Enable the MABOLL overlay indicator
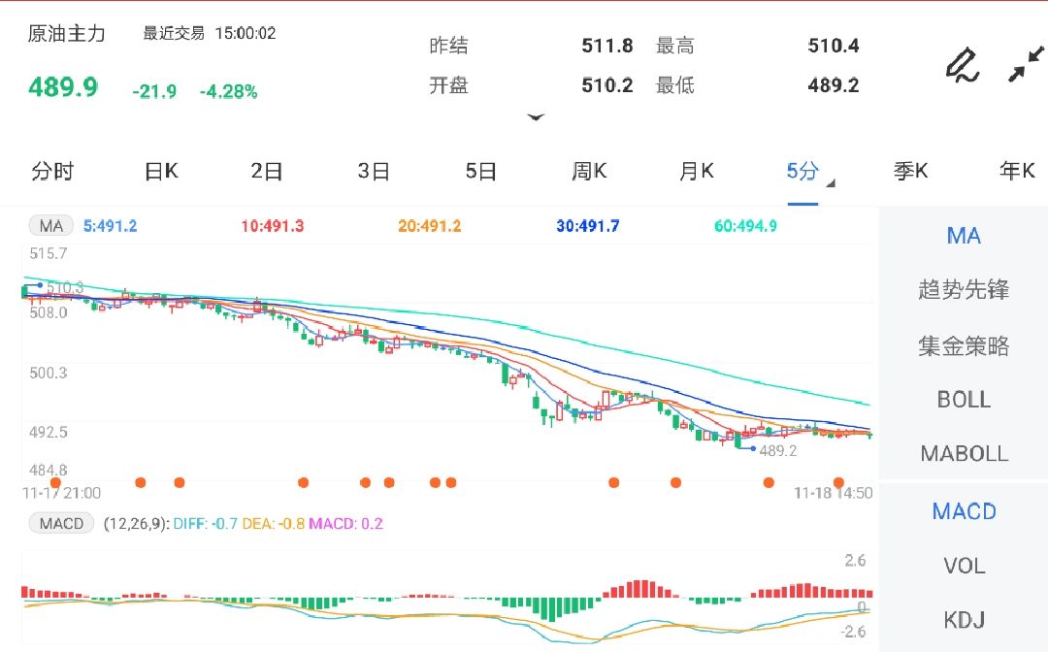 (964, 454)
